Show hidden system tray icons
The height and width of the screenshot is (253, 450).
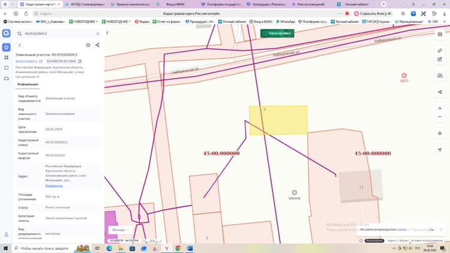394,248
